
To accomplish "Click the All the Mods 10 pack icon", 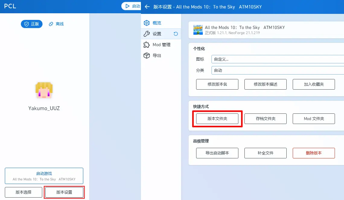I will click(198, 30).
